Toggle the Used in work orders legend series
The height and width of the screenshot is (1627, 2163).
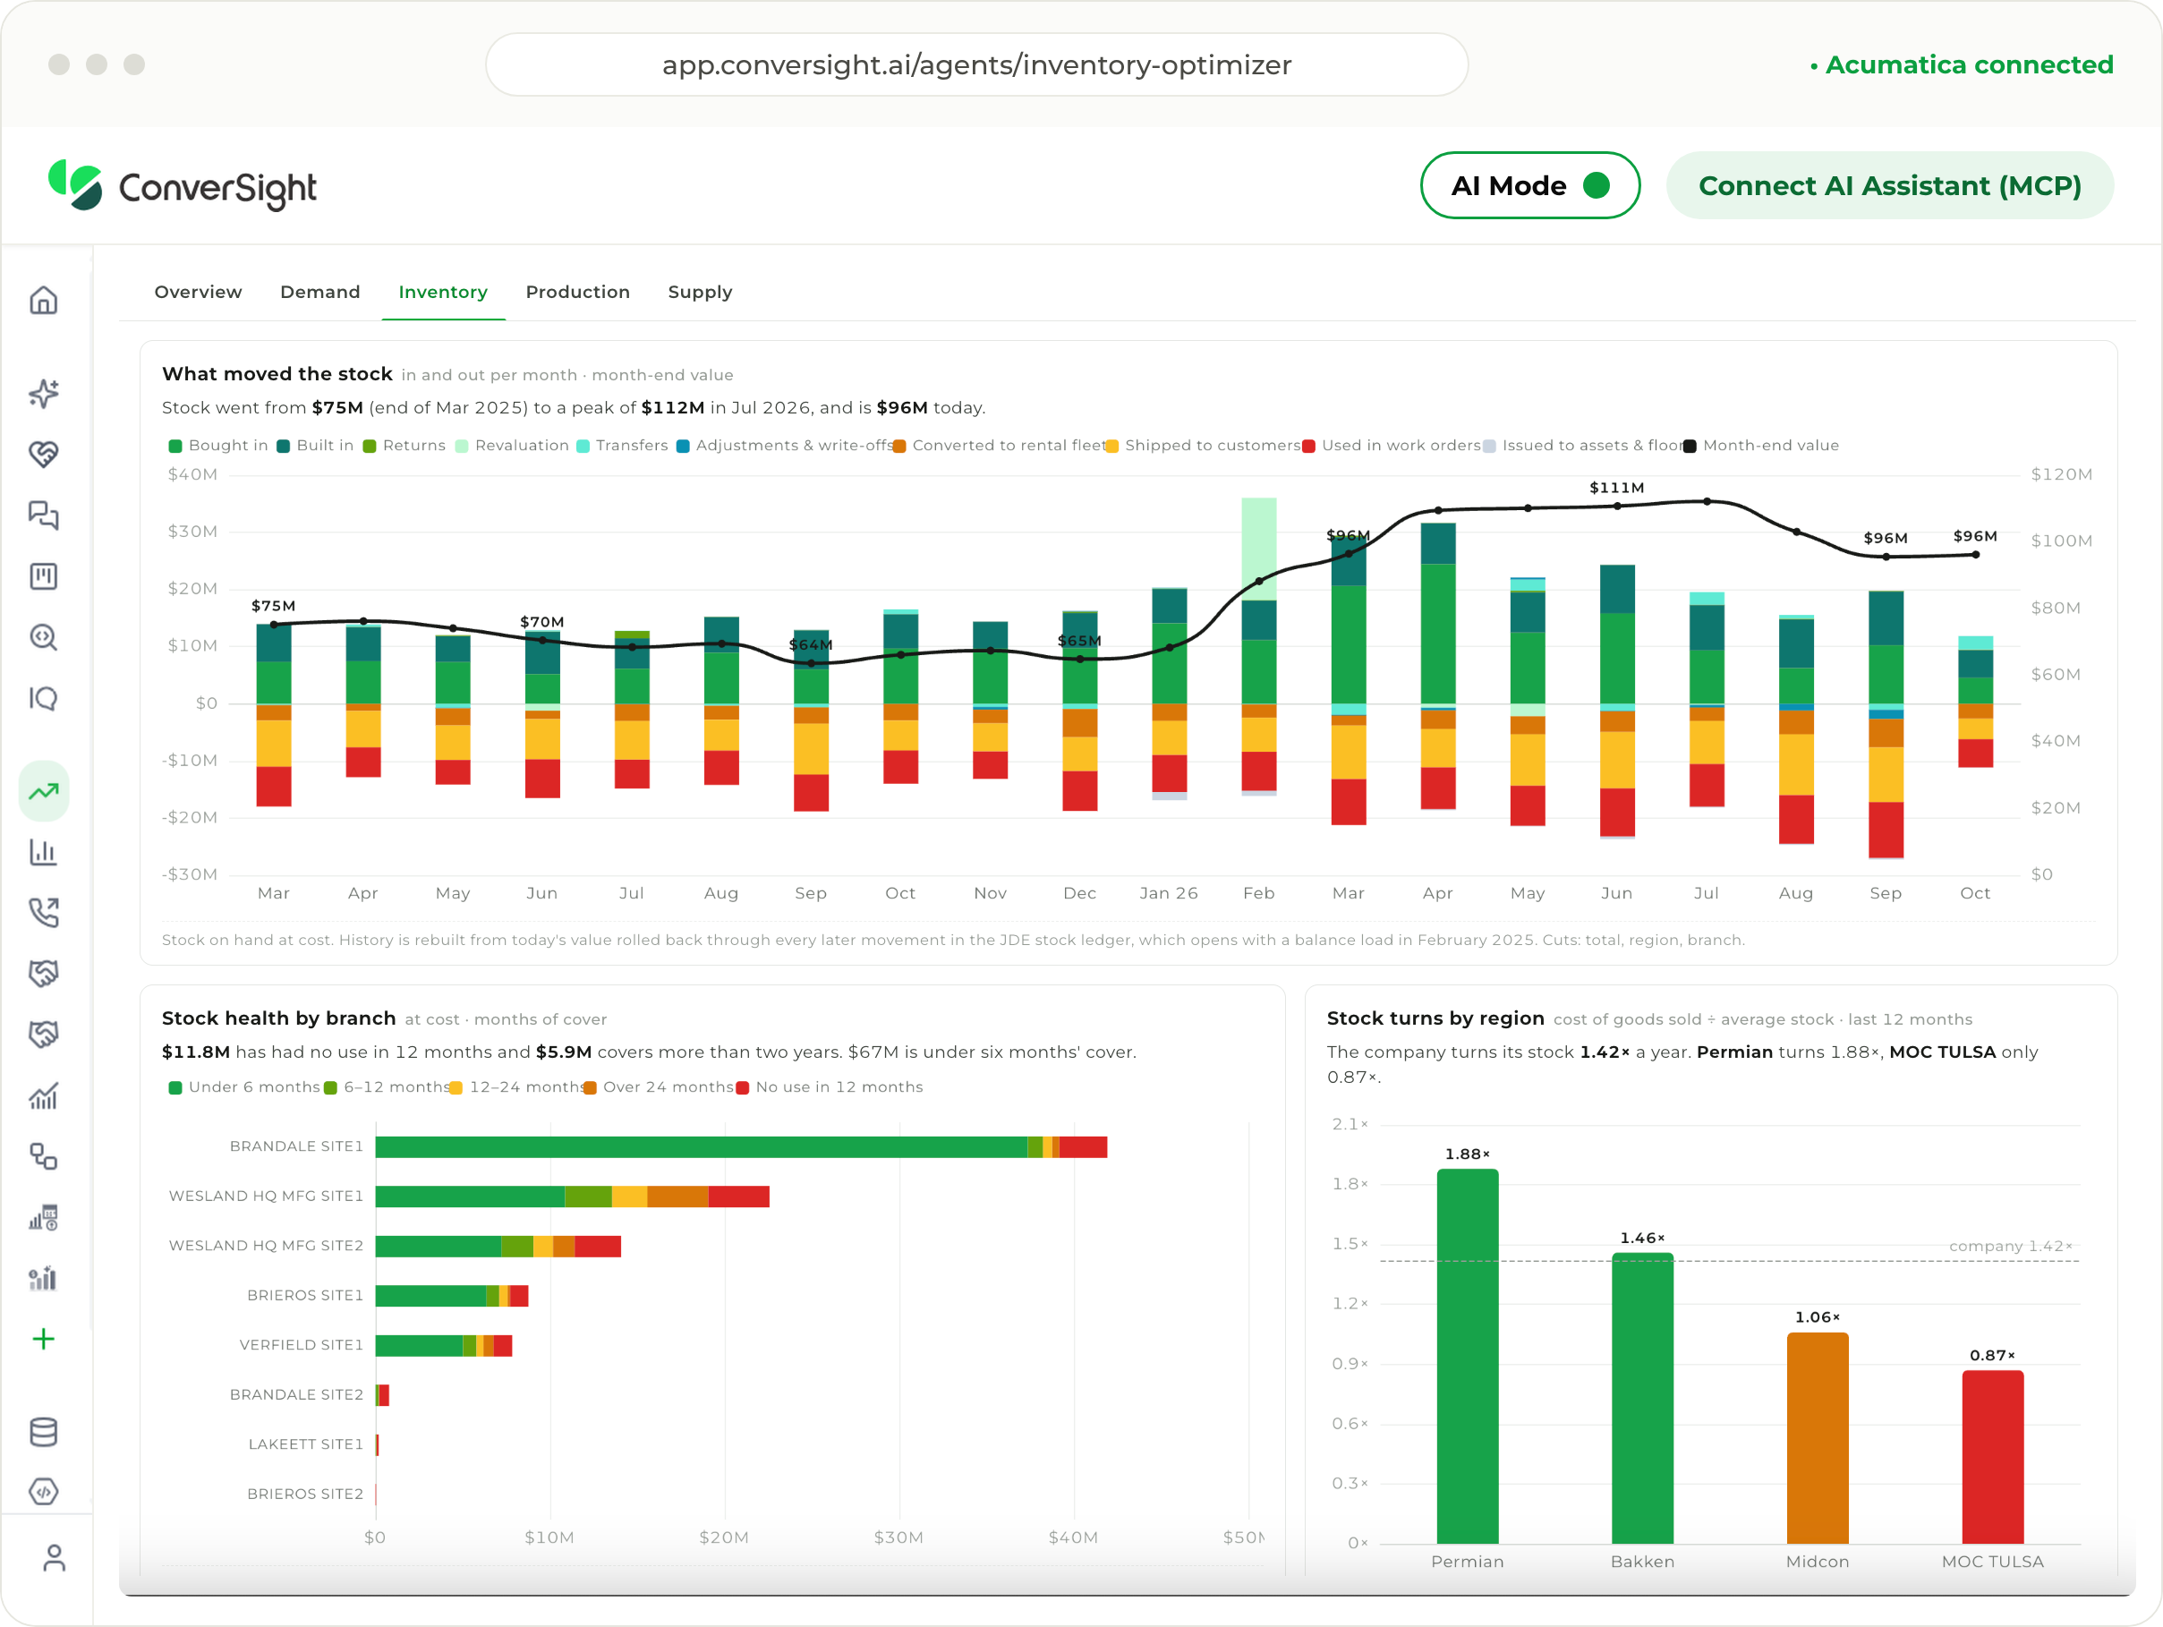pos(1392,446)
